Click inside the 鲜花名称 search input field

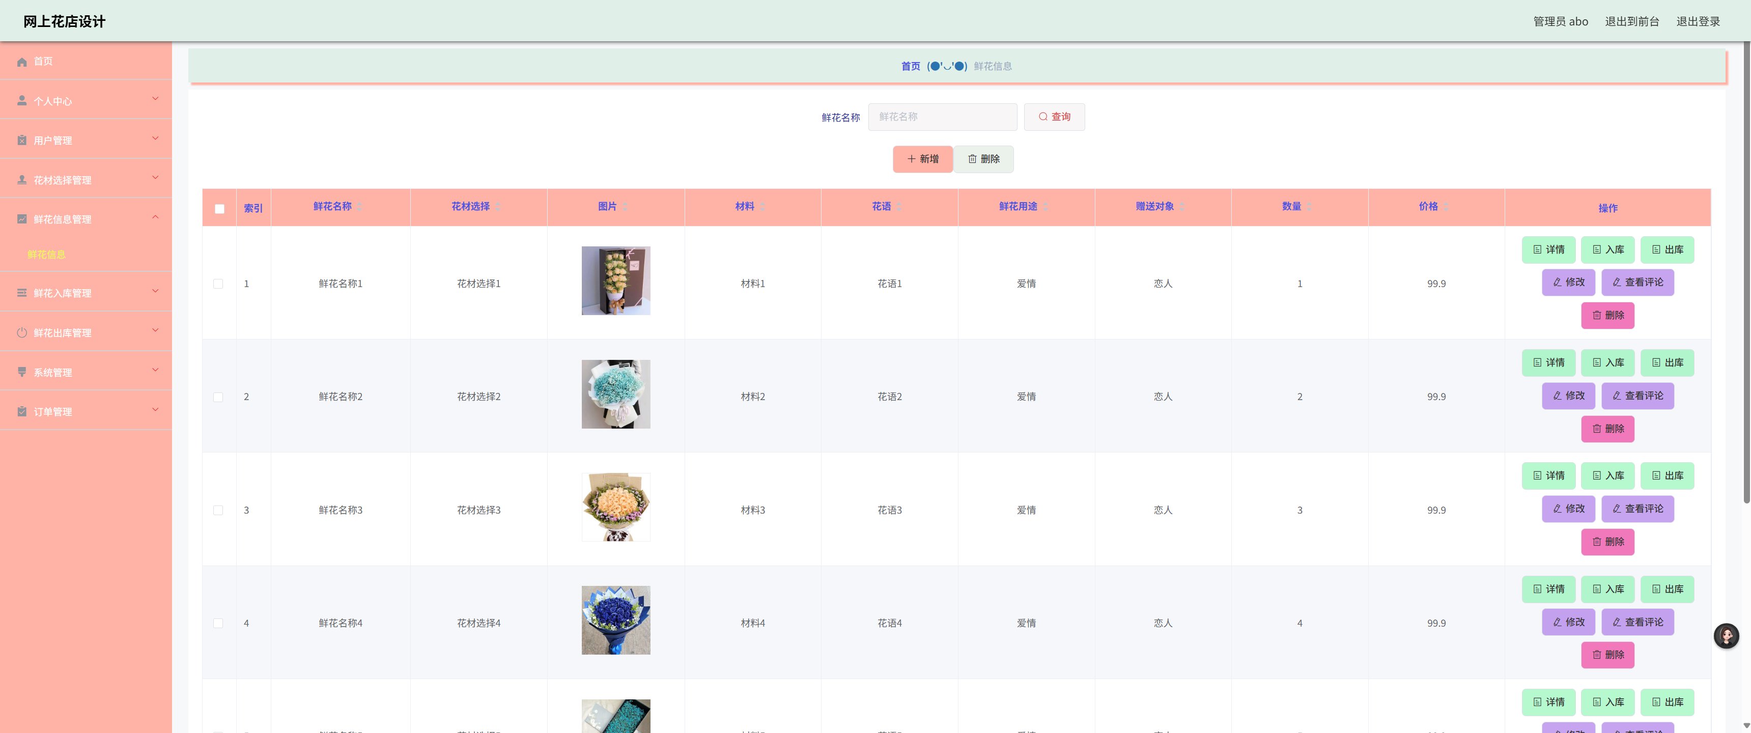pos(942,116)
